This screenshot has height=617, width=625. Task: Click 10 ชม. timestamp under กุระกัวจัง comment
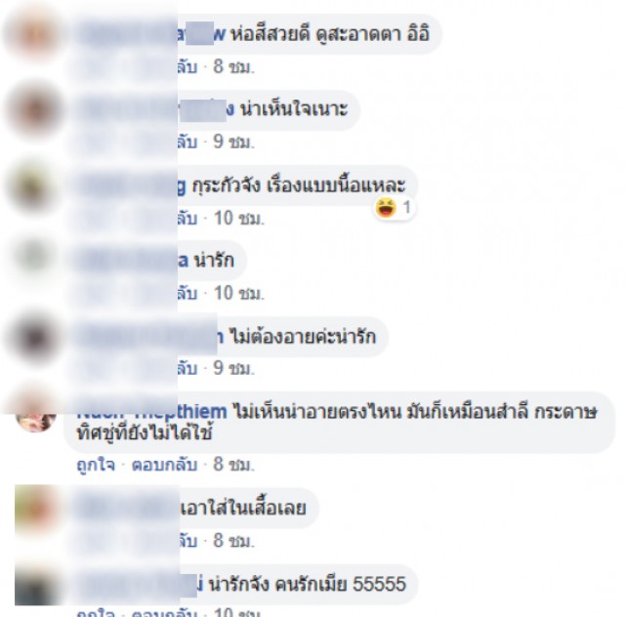(239, 218)
